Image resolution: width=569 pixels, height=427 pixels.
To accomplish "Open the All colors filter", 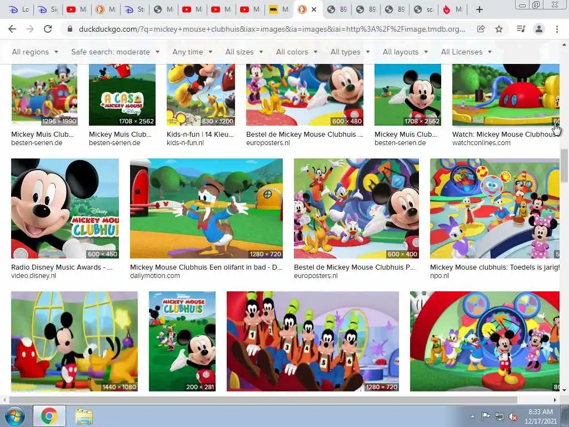I will click(x=297, y=52).
